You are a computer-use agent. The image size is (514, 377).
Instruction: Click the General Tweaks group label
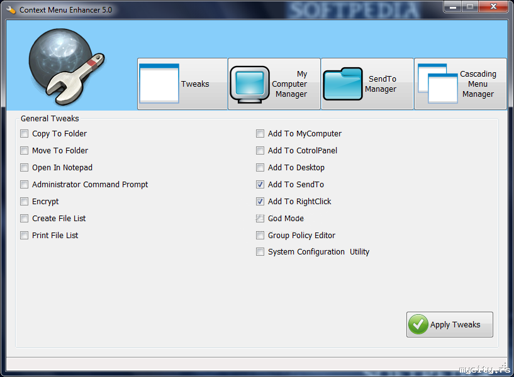pos(50,119)
